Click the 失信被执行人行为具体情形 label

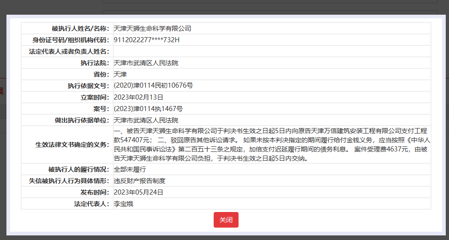[x=69, y=181]
